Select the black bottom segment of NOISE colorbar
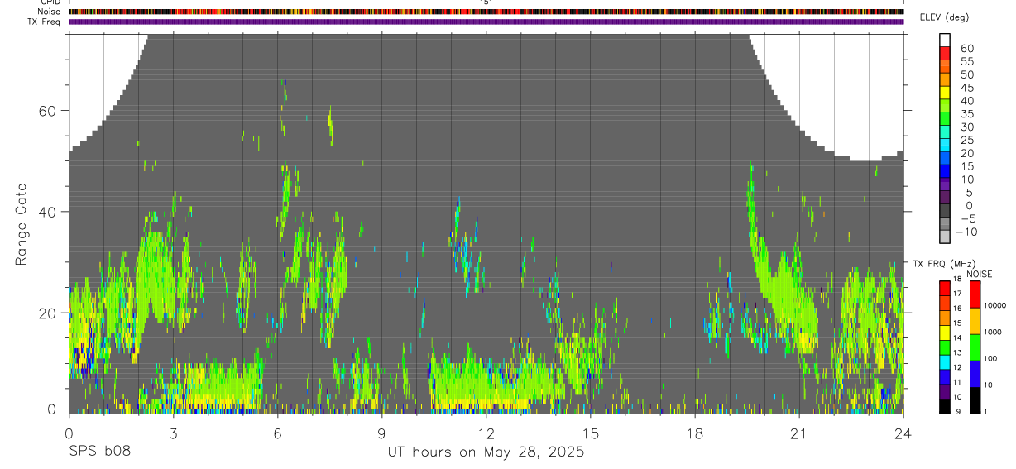Screen dimensions: 1016x469 pos(975,400)
